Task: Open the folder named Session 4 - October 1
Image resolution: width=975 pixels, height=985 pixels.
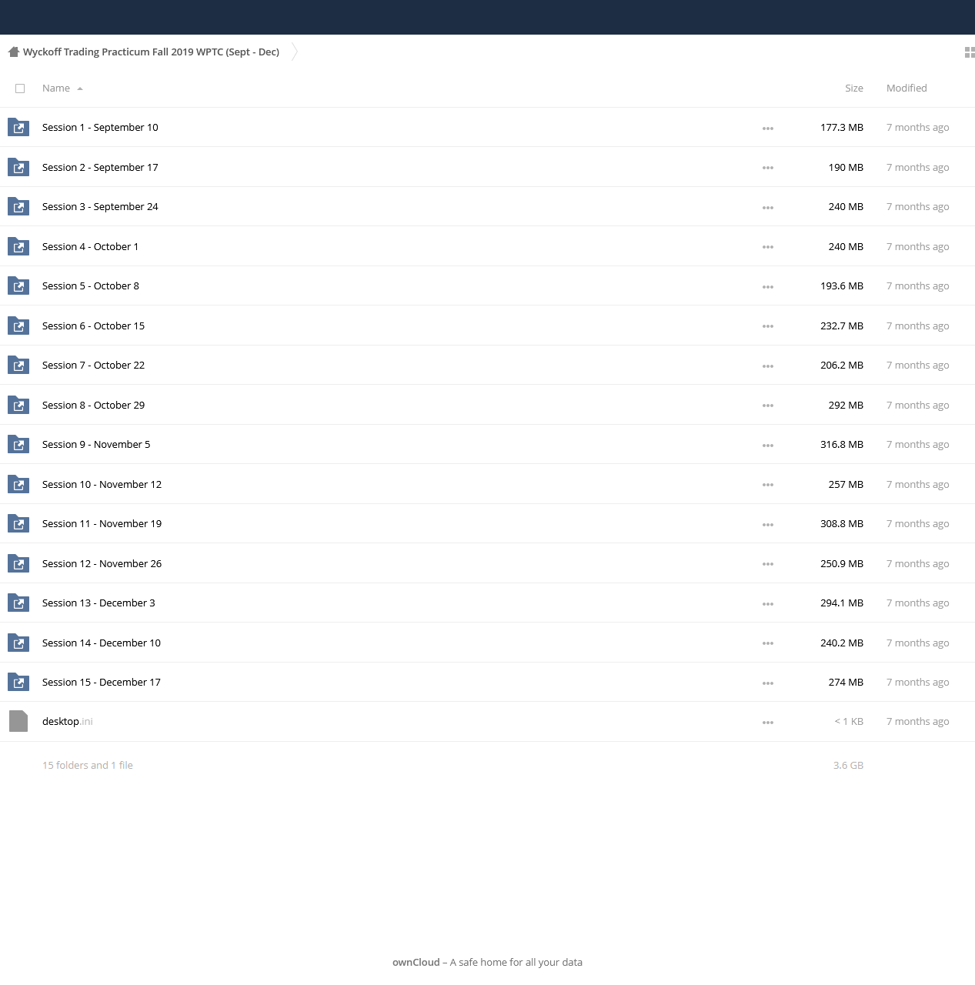Action: 90,246
